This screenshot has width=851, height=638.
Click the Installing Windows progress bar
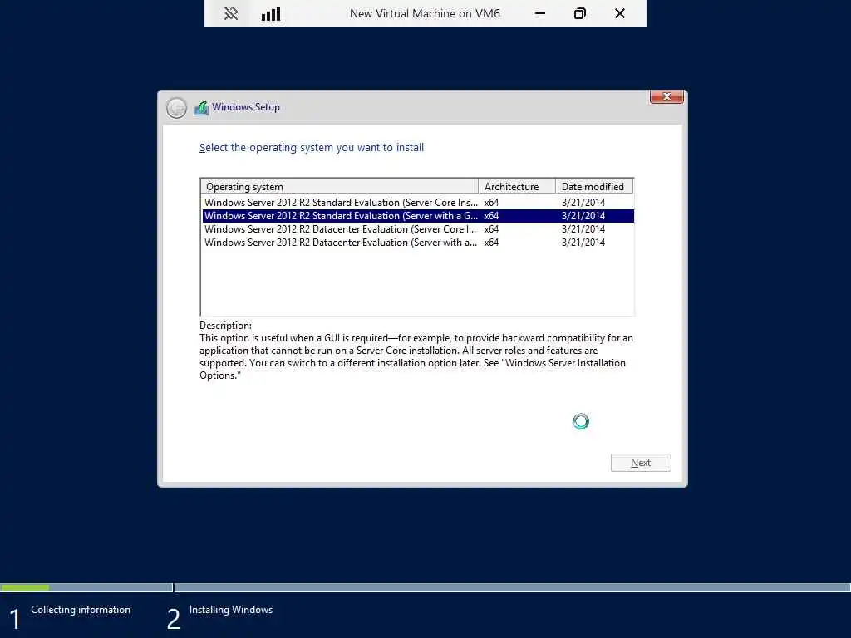click(512, 587)
